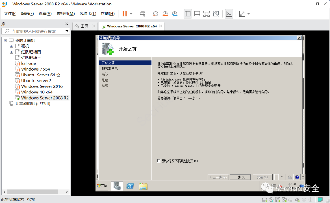The width and height of the screenshot is (330, 203).
Task: Expand the 红队靶场四 tree node
Action: click(x=11, y=52)
